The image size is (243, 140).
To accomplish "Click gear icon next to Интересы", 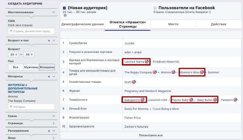I will coord(49,76).
